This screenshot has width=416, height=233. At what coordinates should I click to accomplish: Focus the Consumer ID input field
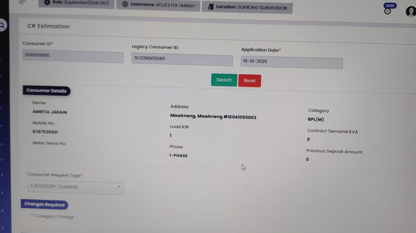[73, 57]
